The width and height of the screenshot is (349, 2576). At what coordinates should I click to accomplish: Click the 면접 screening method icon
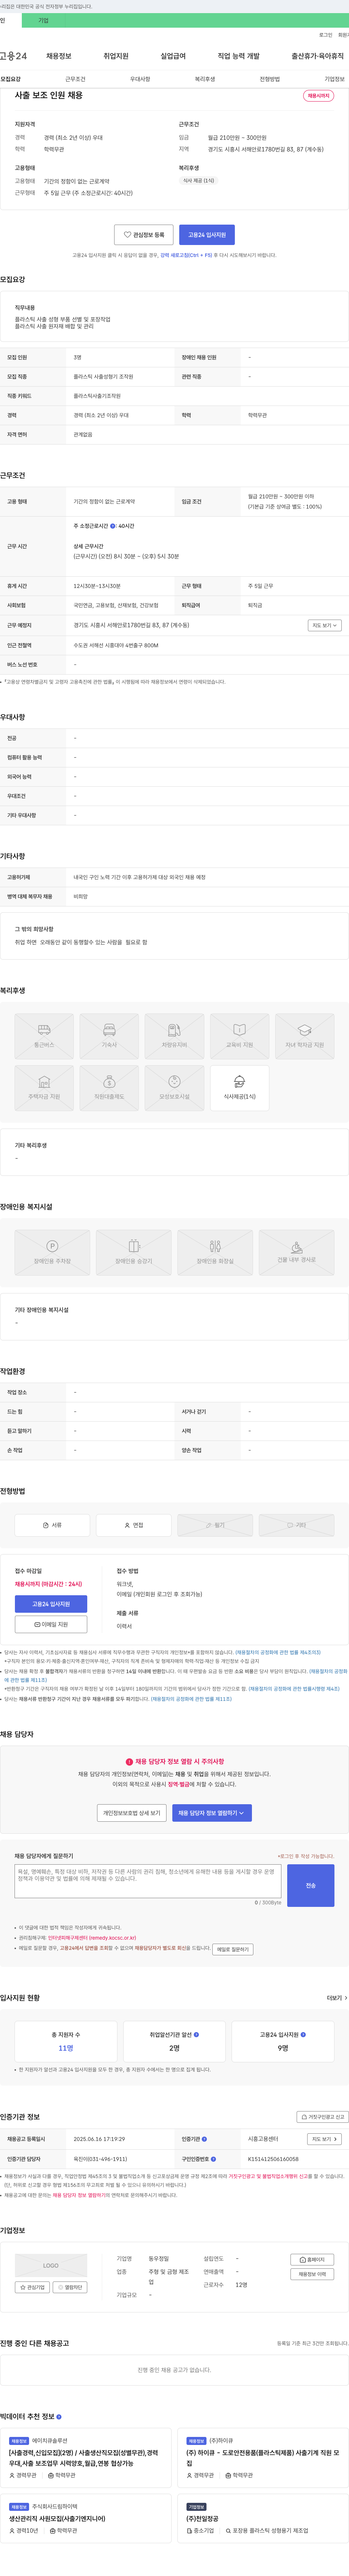point(134,1525)
